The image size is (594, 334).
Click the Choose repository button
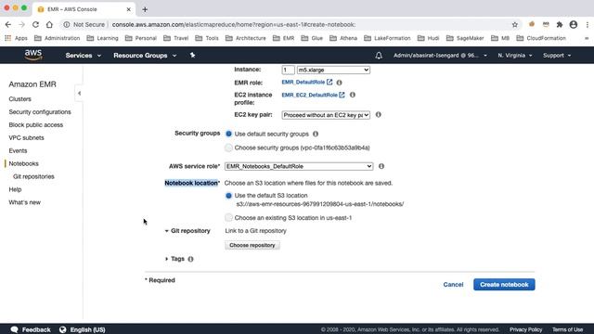[x=252, y=245]
